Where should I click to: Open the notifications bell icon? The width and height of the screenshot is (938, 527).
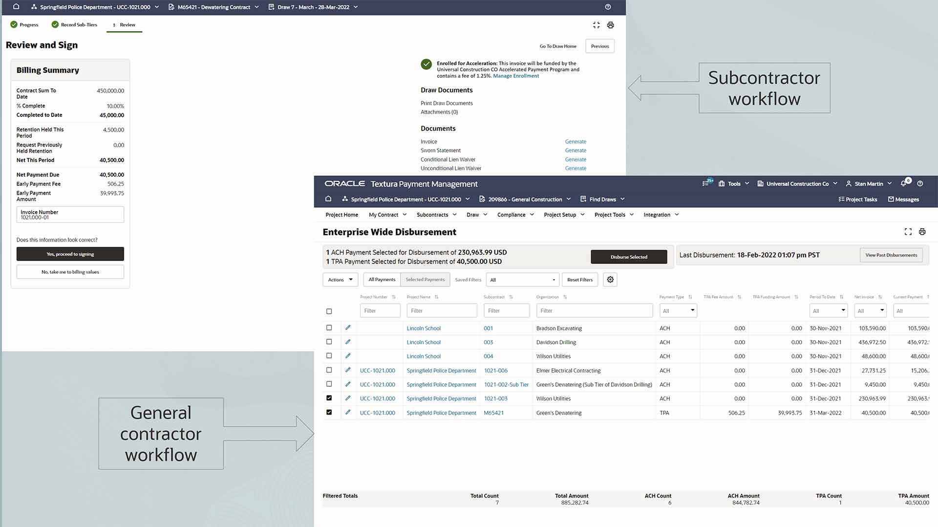(903, 184)
